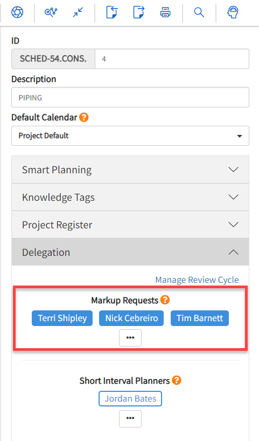This screenshot has width=259, height=441.
Task: Click the printer icon
Action: [165, 12]
